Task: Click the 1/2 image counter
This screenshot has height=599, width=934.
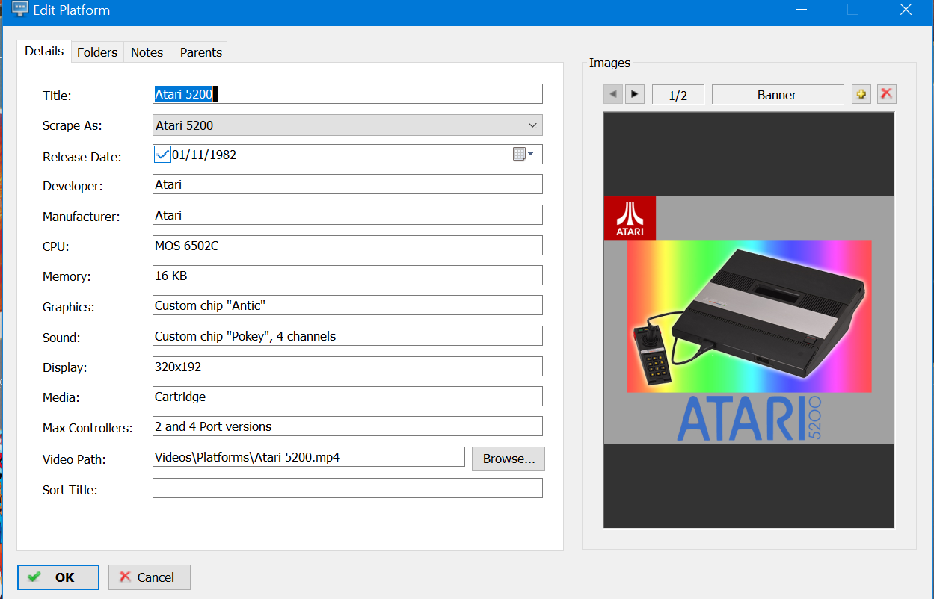Action: 678,95
